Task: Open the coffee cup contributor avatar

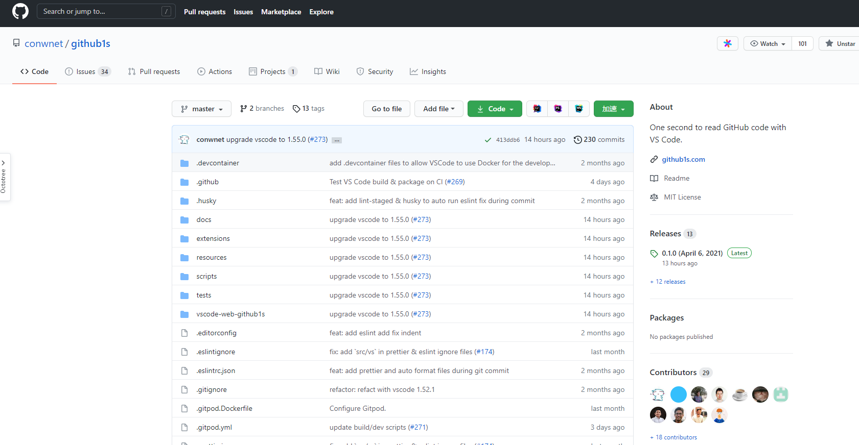Action: pos(740,394)
